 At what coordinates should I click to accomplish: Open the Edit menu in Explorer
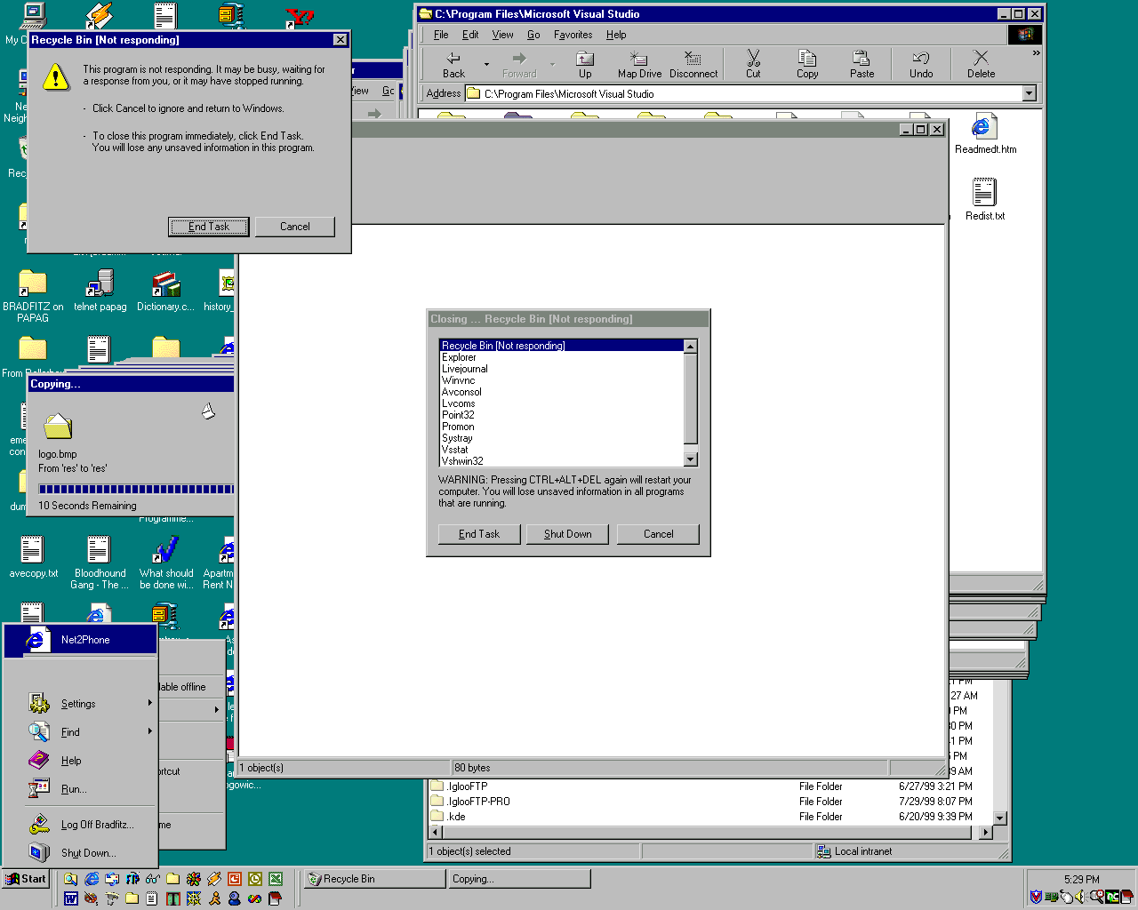pyautogui.click(x=470, y=35)
